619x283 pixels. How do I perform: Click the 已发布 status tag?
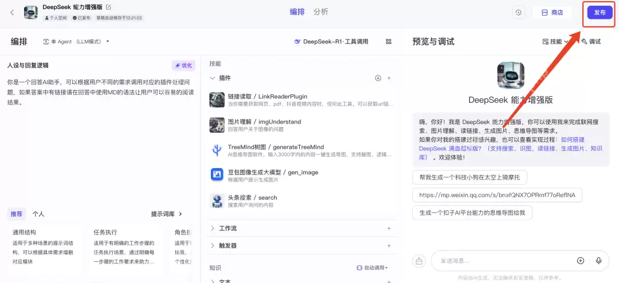tap(81, 18)
